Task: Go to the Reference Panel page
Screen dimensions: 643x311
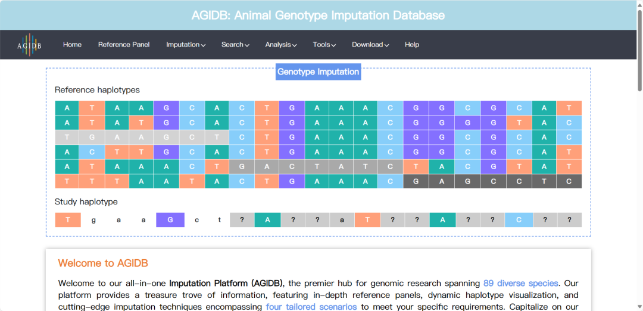Action: [124, 45]
